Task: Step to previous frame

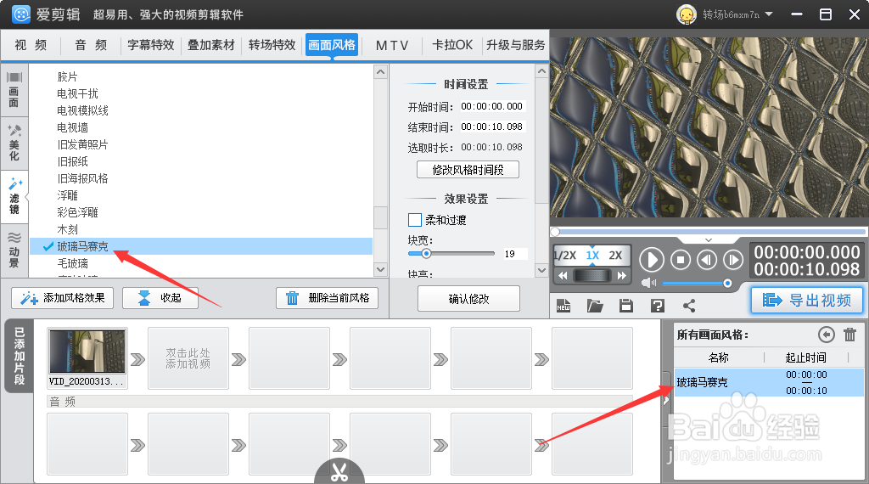Action: pyautogui.click(x=707, y=260)
